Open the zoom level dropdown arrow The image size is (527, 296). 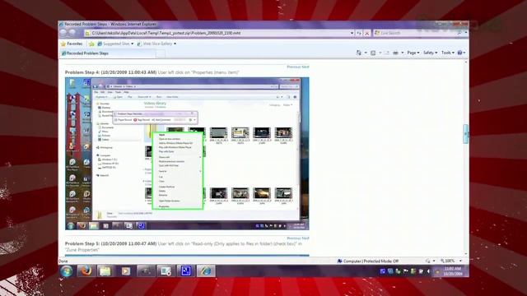click(460, 261)
